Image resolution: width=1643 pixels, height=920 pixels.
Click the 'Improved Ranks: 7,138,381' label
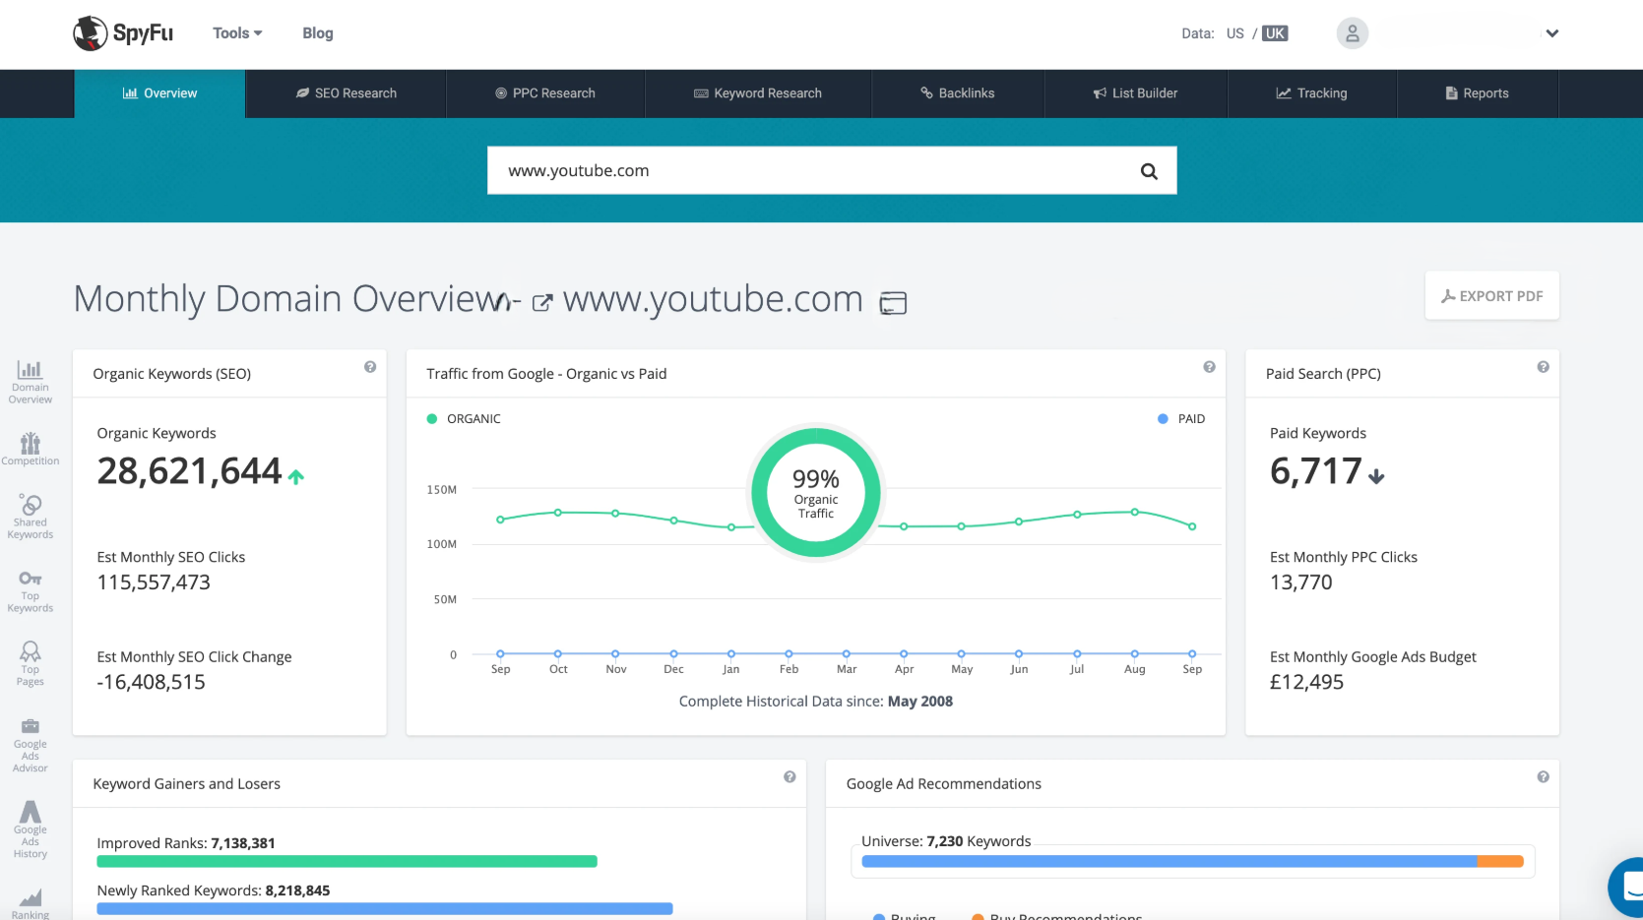(x=186, y=843)
